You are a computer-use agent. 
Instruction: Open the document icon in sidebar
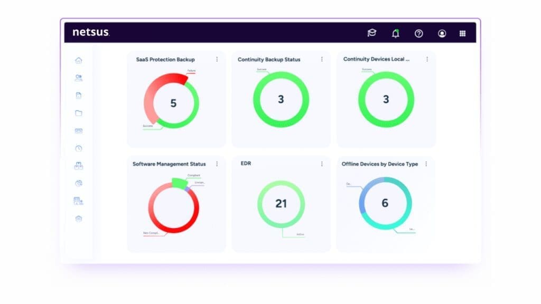coord(79,96)
